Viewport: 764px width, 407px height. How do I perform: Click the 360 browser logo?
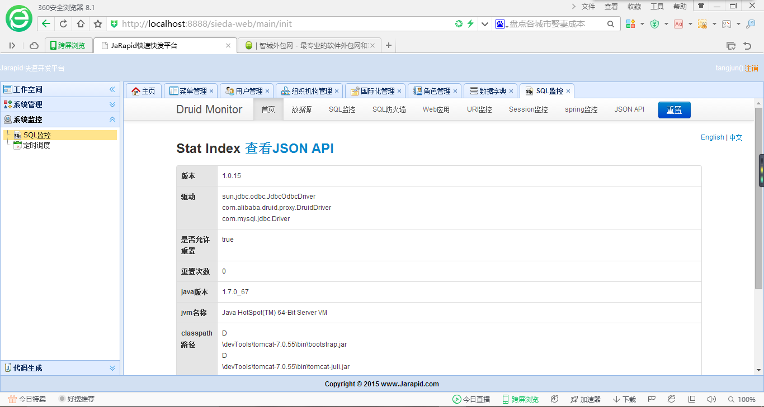18,18
